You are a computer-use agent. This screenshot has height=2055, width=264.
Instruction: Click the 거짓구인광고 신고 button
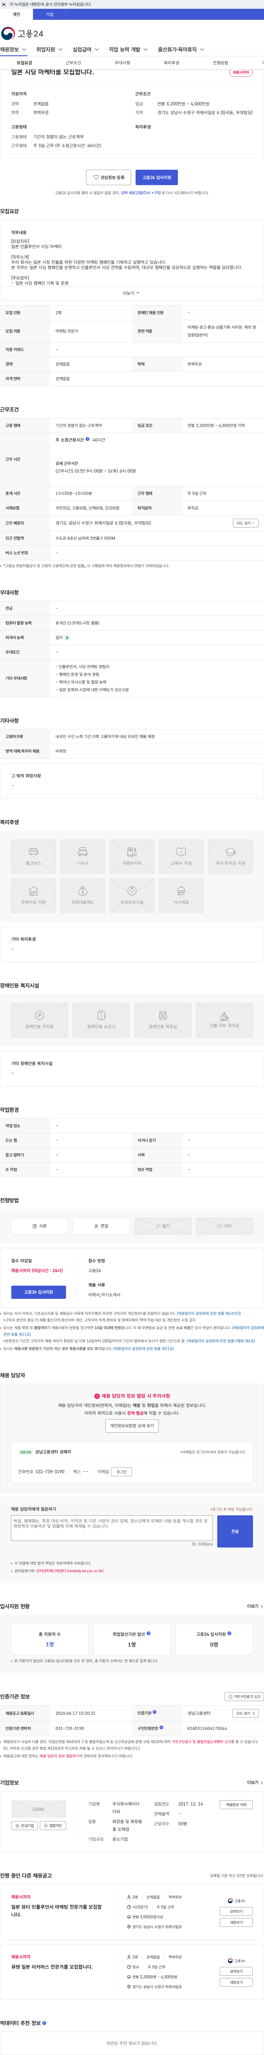(243, 1697)
